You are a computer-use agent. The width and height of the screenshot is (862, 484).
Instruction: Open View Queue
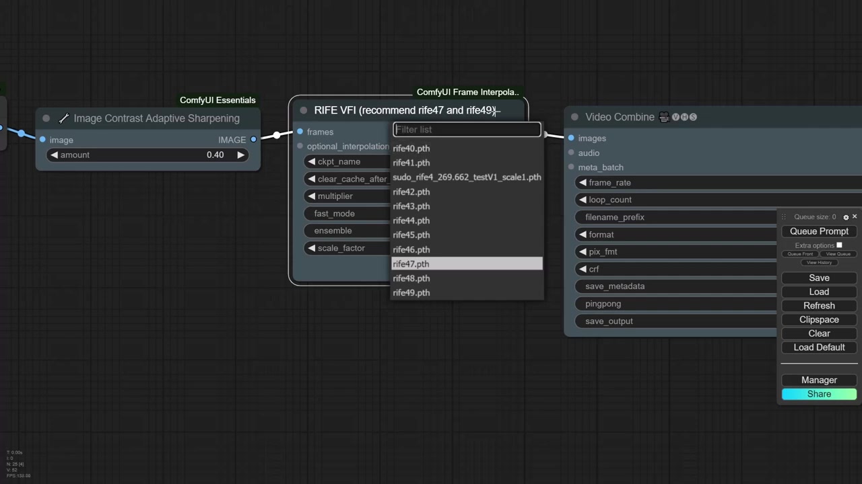coord(838,254)
